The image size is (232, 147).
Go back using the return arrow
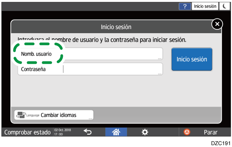click(x=88, y=132)
